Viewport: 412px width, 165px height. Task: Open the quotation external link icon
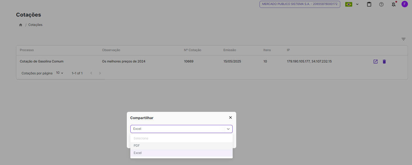coord(376,62)
